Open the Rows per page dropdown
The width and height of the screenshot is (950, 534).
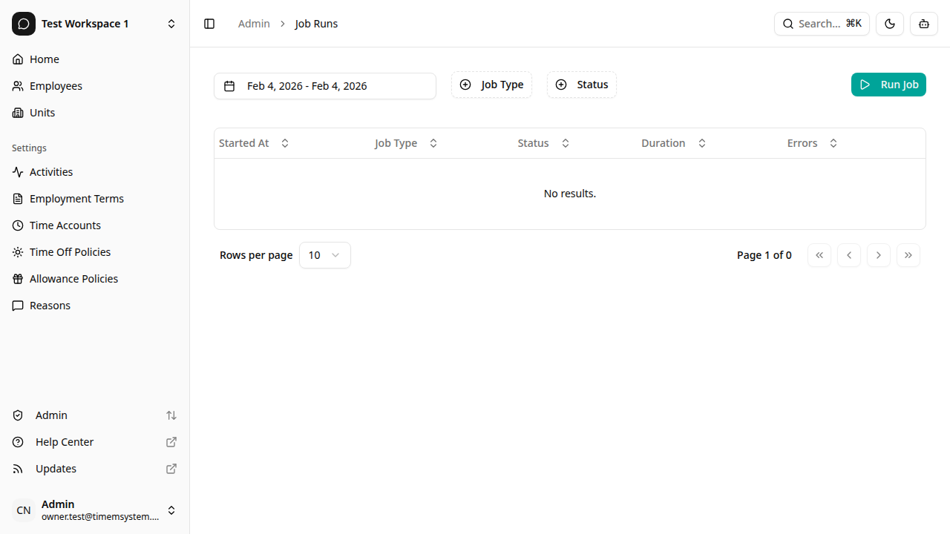(x=324, y=255)
